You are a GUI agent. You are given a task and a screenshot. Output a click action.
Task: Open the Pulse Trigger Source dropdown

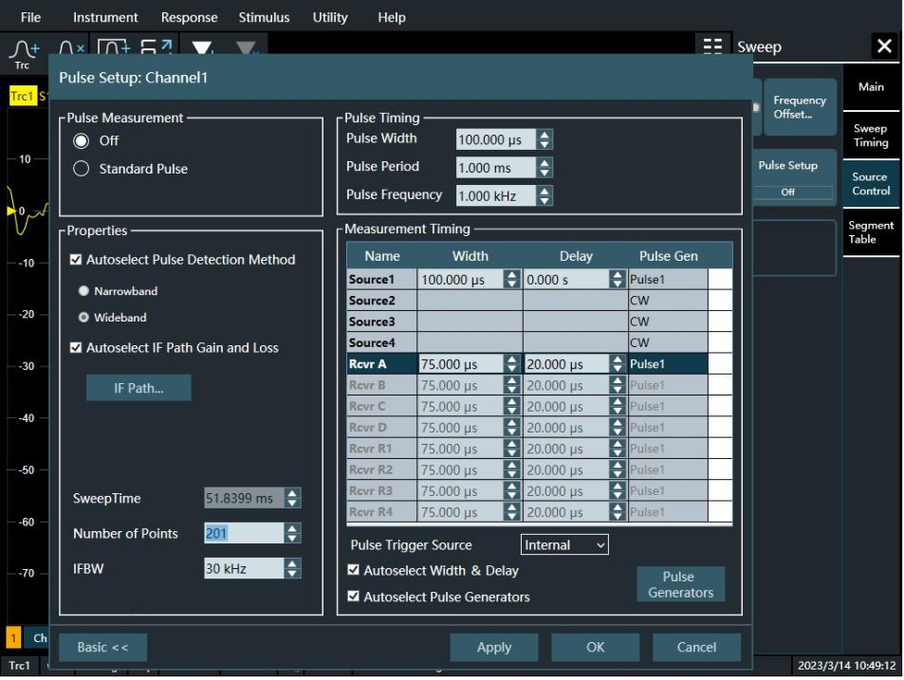(564, 544)
